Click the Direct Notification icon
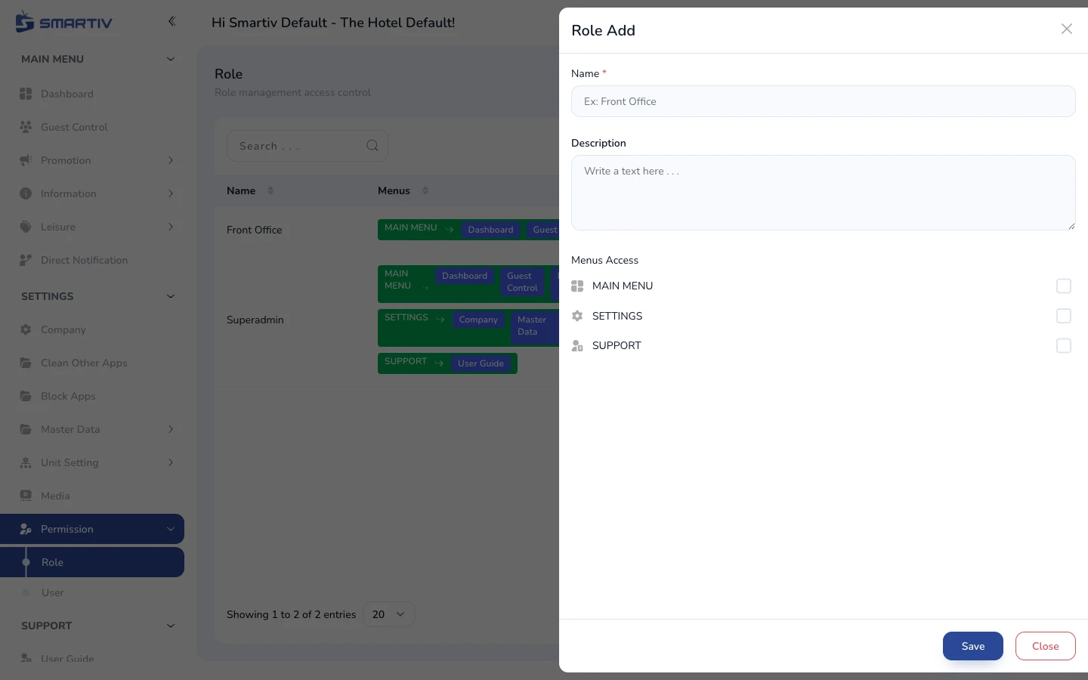This screenshot has height=680, width=1088. 26,260
